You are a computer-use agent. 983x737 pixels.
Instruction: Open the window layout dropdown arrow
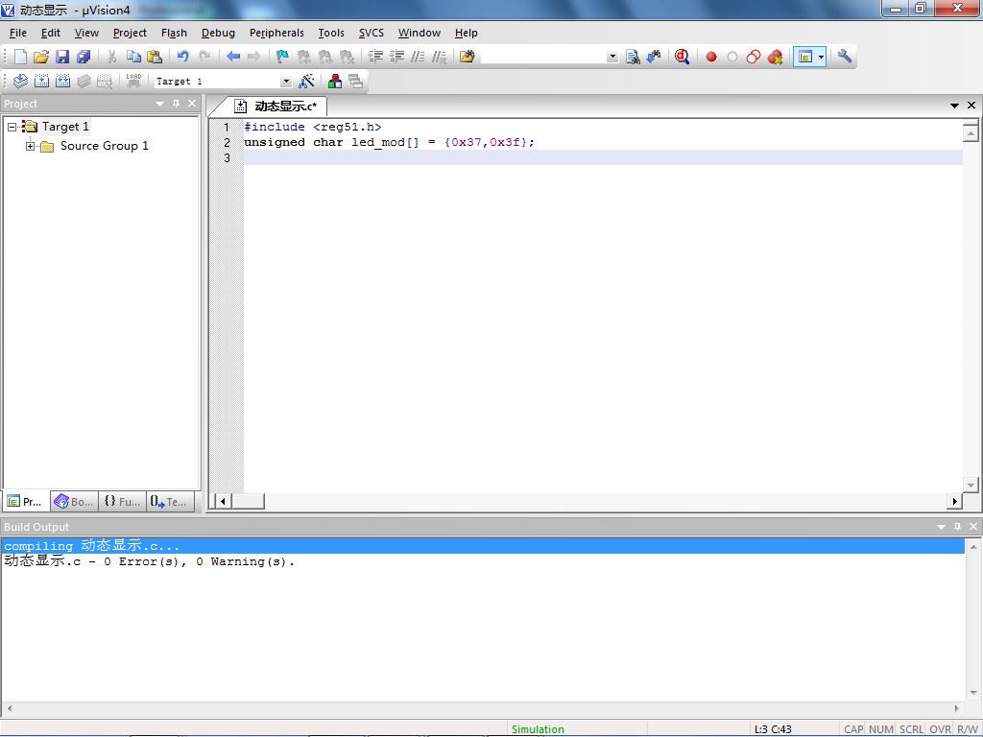pos(822,57)
